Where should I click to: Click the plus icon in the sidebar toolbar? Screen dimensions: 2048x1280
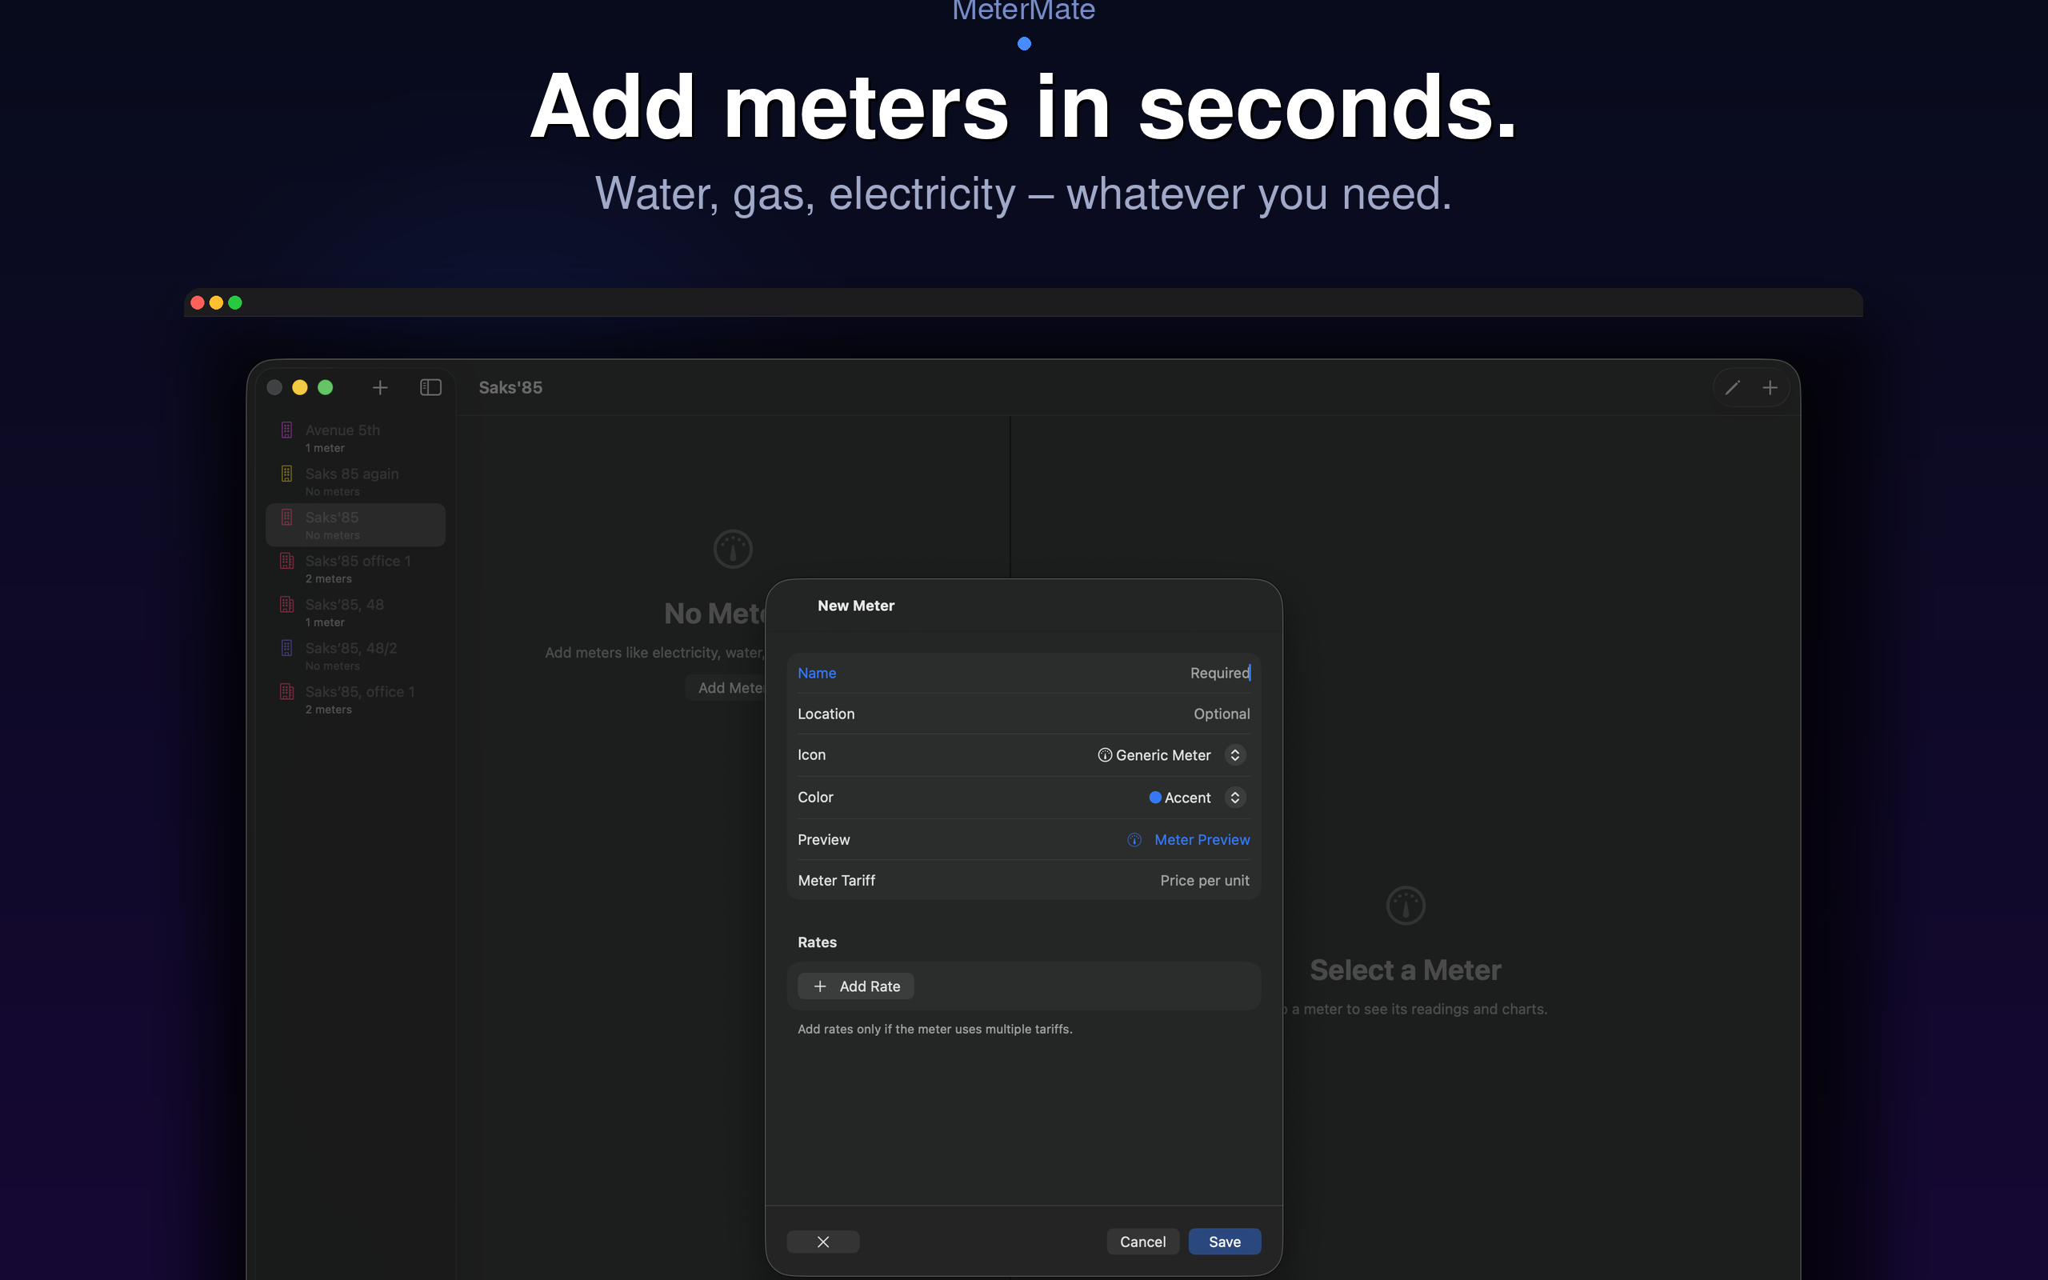coord(380,387)
